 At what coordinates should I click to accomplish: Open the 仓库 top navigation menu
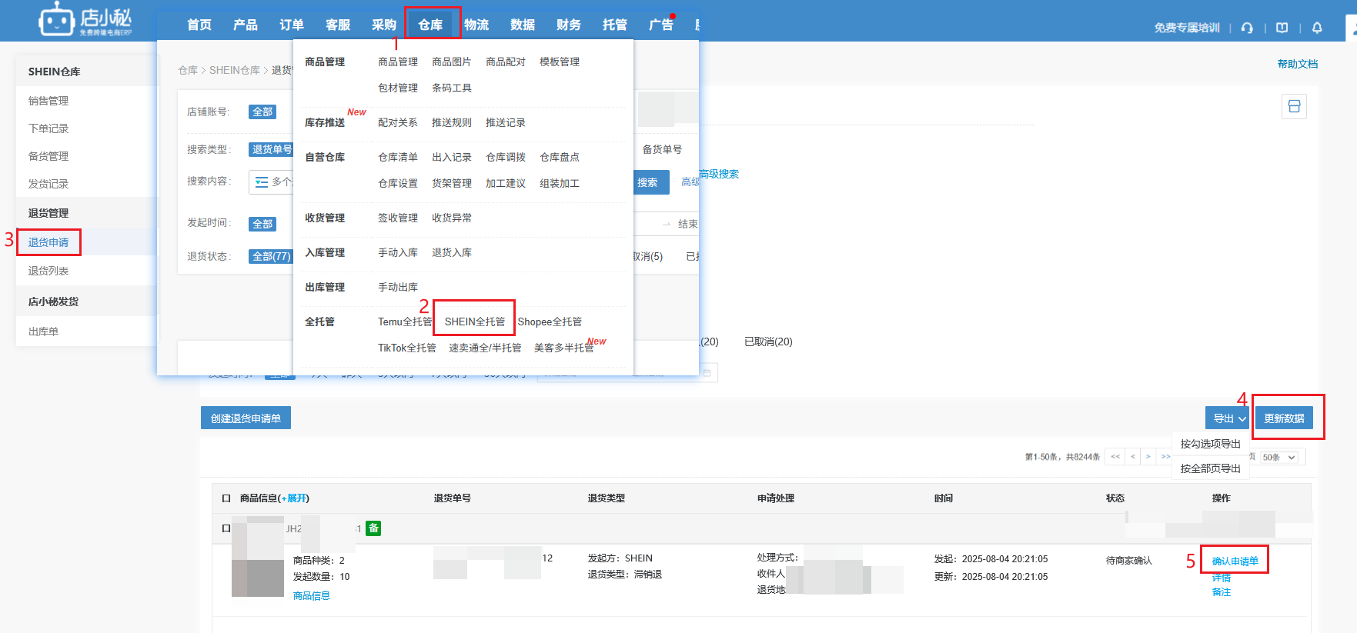[x=431, y=25]
